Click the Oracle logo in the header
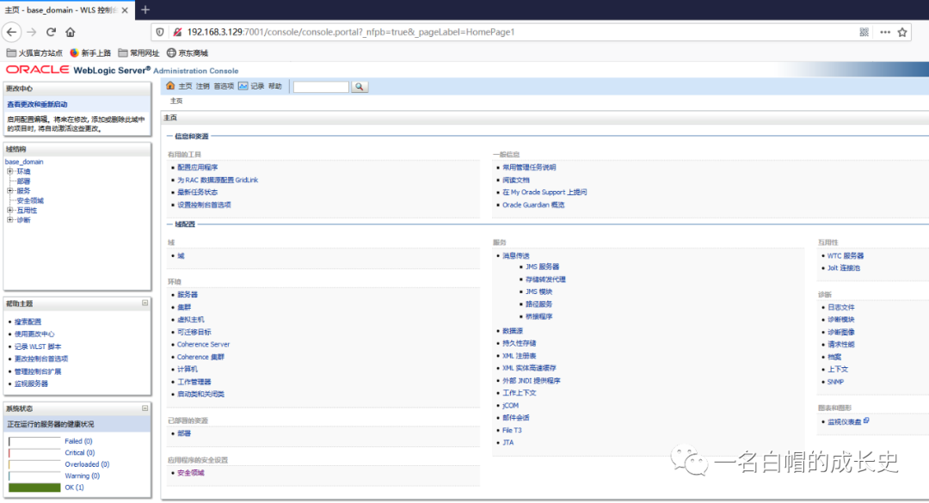 37,70
